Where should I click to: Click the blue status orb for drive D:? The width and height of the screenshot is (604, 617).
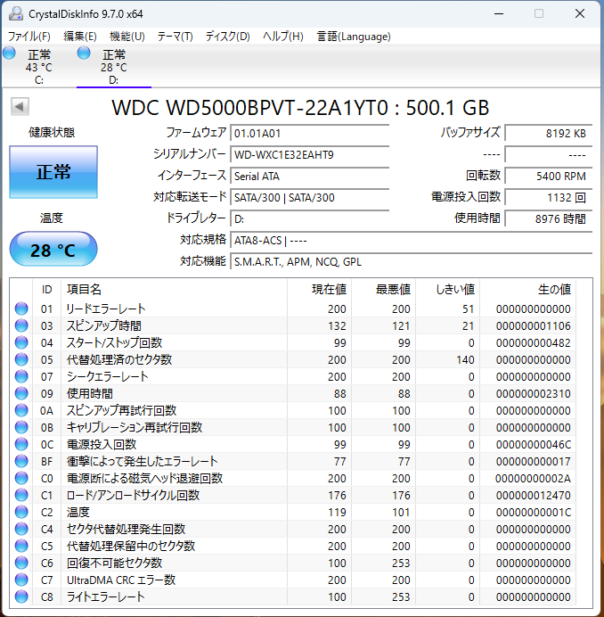84,53
